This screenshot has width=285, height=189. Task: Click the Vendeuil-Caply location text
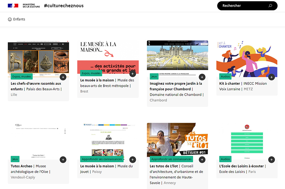coord(23,177)
